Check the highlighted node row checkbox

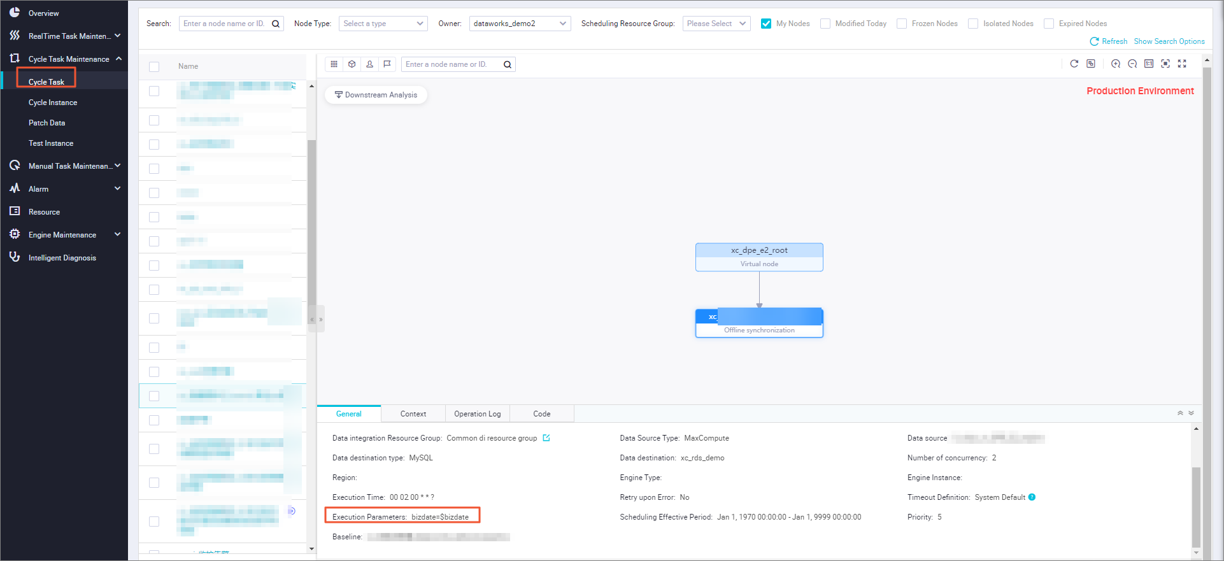(154, 396)
